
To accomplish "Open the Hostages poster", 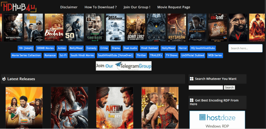I will click(95, 27).
